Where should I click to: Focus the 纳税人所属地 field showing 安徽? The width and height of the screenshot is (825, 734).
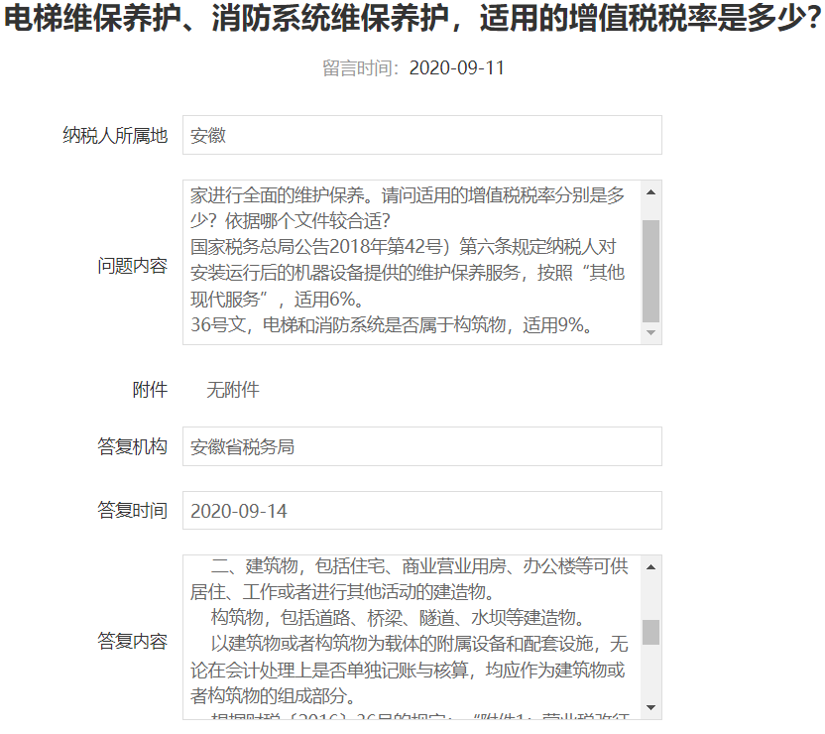[421, 135]
